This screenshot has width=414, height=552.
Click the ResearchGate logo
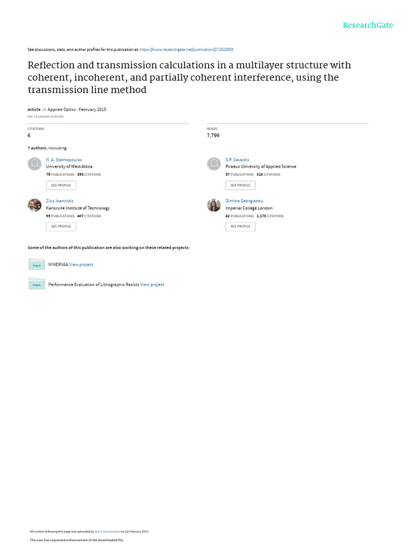(368, 25)
